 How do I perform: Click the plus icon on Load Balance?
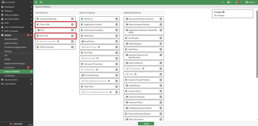pyautogui.click(x=161, y=85)
